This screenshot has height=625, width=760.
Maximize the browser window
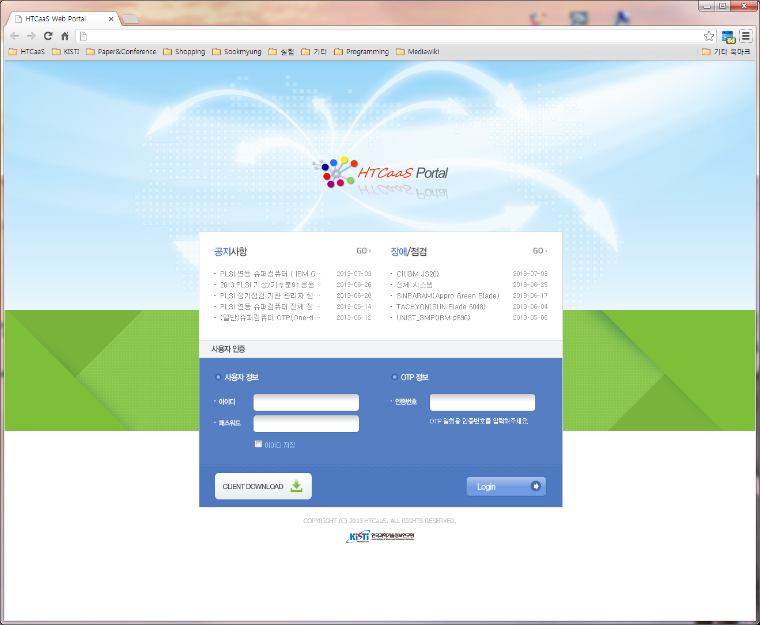pos(723,6)
